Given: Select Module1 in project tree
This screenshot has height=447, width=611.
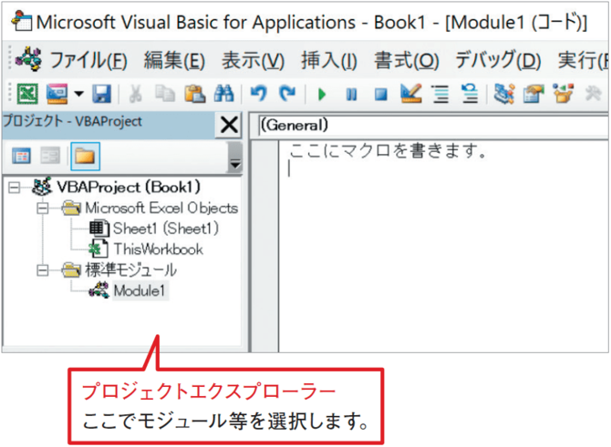Looking at the screenshot, I should (140, 290).
